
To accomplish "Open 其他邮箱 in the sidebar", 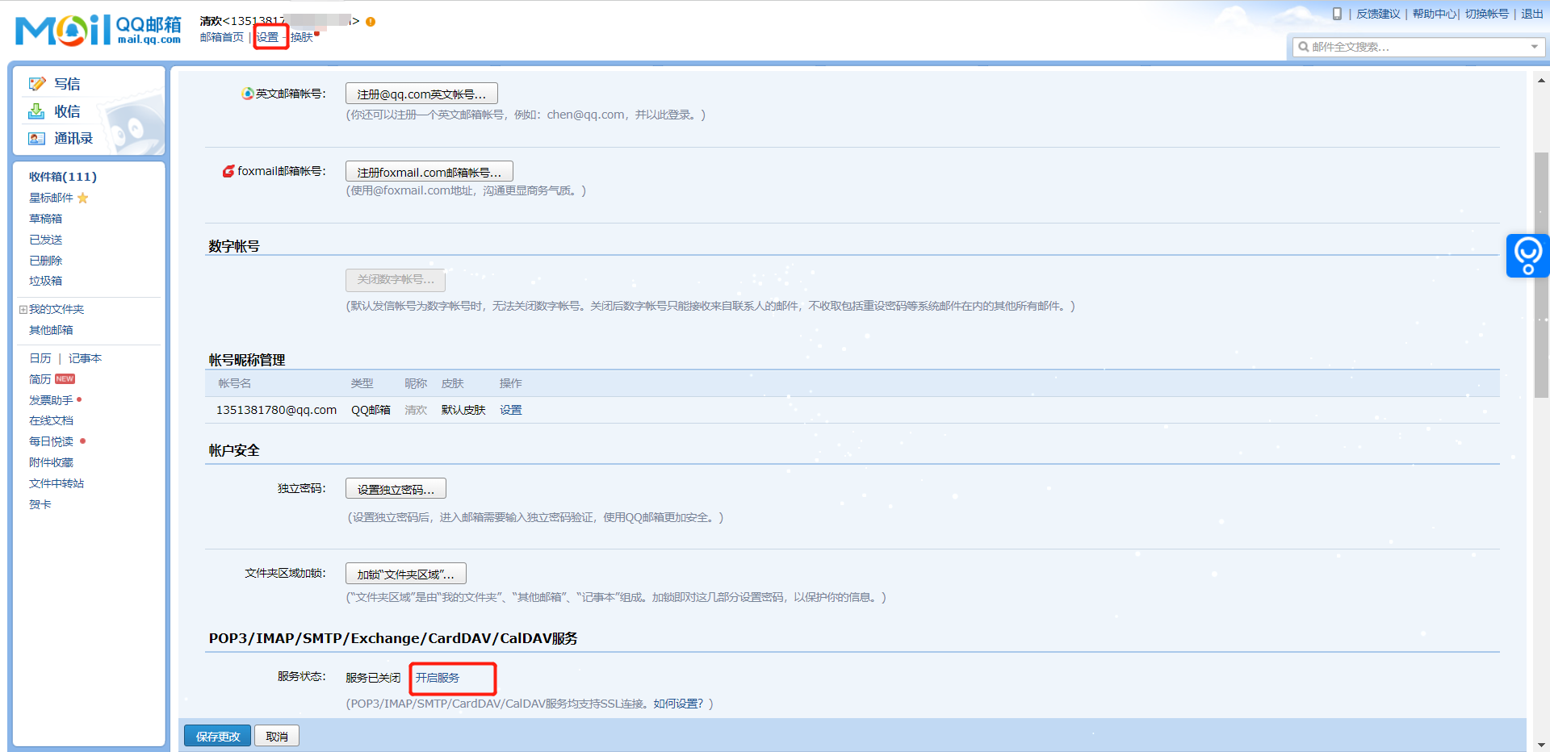I will coord(51,330).
